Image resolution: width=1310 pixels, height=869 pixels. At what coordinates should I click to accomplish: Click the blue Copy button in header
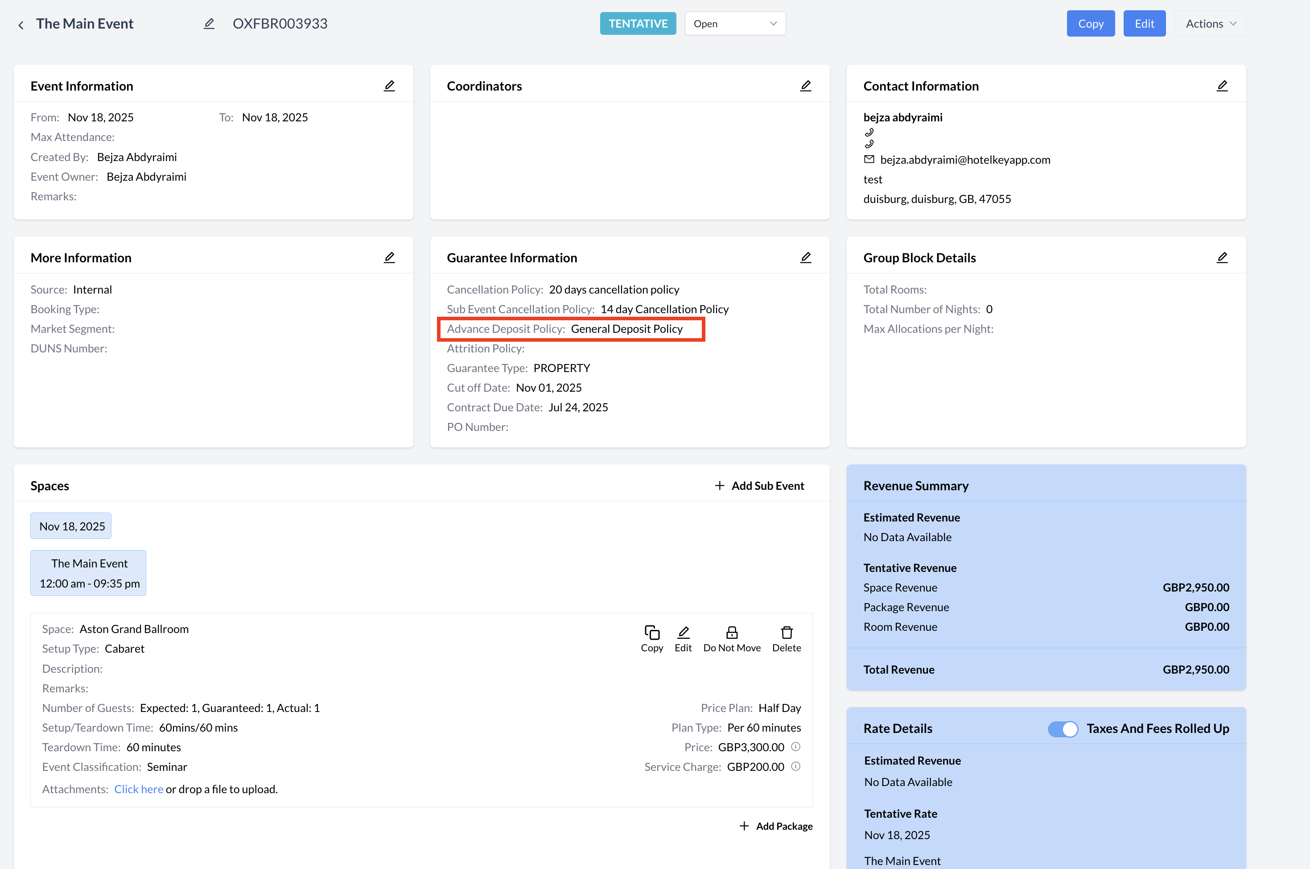(1090, 24)
